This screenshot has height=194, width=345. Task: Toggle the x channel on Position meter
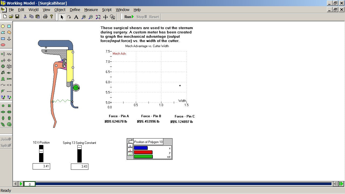130,146
